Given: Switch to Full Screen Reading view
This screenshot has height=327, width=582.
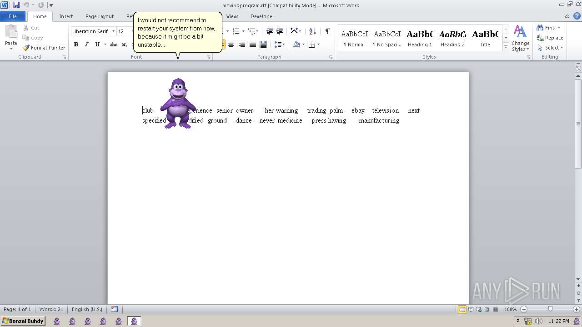Looking at the screenshot, I should 471,309.
